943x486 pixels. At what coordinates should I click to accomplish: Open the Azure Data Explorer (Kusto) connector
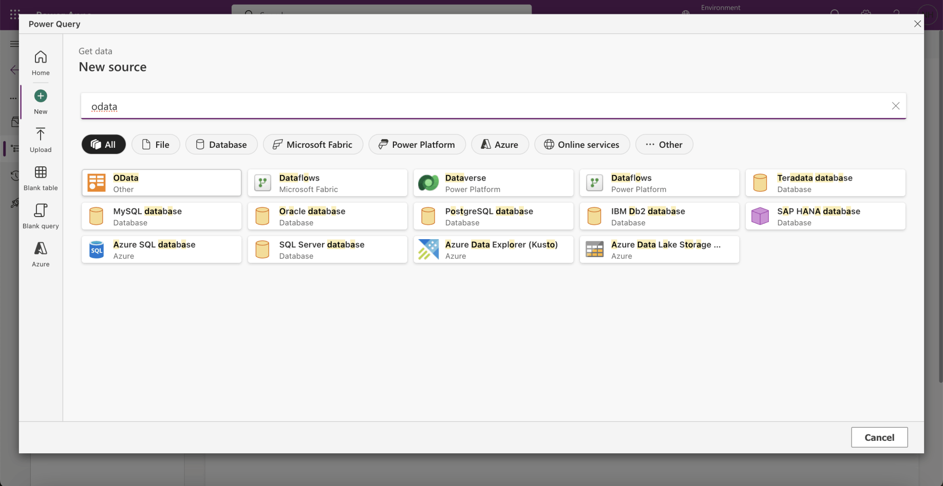point(494,249)
